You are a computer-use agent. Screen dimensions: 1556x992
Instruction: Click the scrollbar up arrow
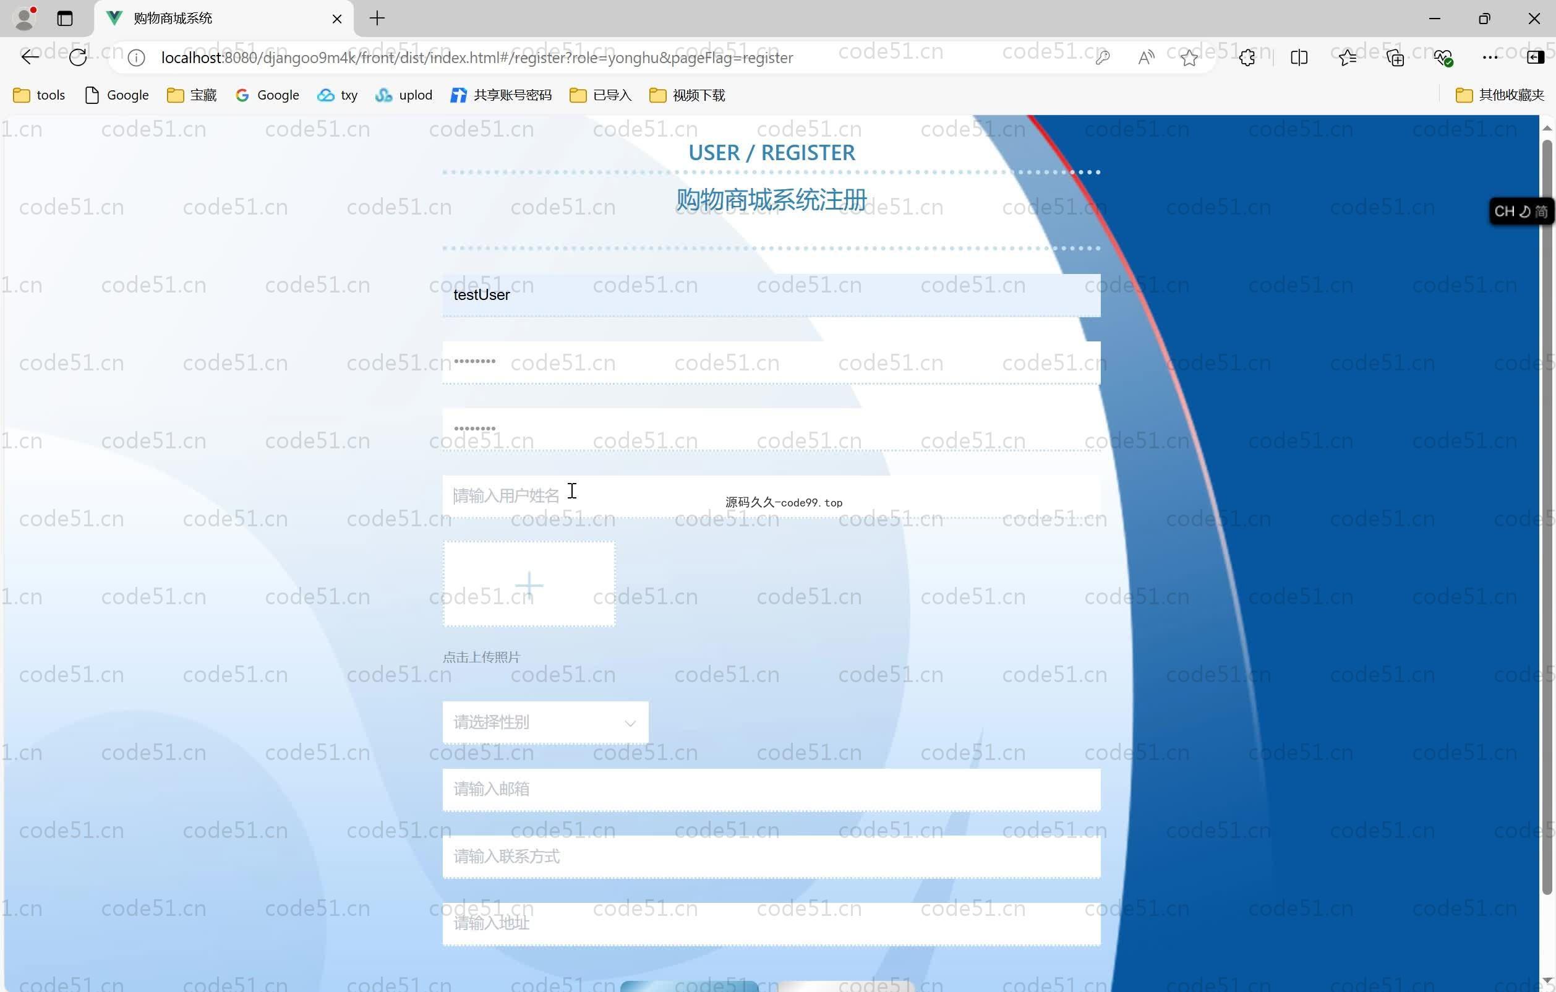(1547, 128)
